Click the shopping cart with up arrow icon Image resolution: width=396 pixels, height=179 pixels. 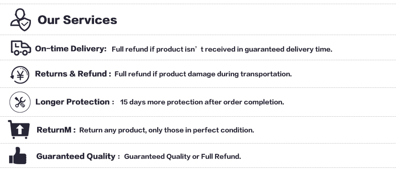[x=19, y=130]
